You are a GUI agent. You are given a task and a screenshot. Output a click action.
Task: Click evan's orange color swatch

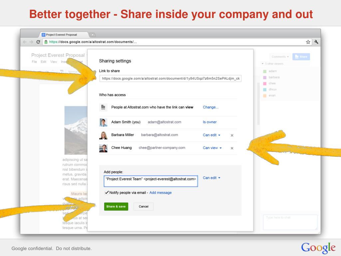[x=265, y=96]
